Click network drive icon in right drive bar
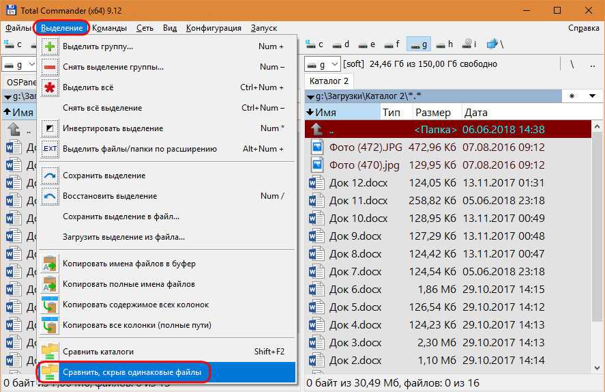Viewport: 605px width, 392px height. [492, 44]
